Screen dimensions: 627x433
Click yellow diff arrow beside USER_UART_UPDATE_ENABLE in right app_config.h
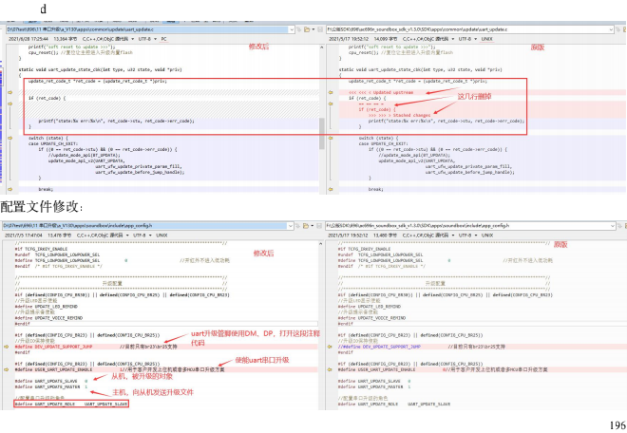tap(330, 369)
